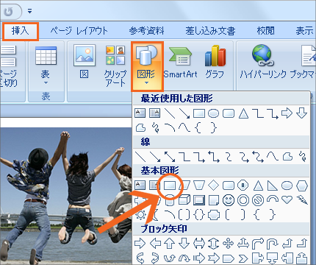Screen dimensions: 316x265
Task: Insert a SmartArt graphic
Action: [180, 61]
